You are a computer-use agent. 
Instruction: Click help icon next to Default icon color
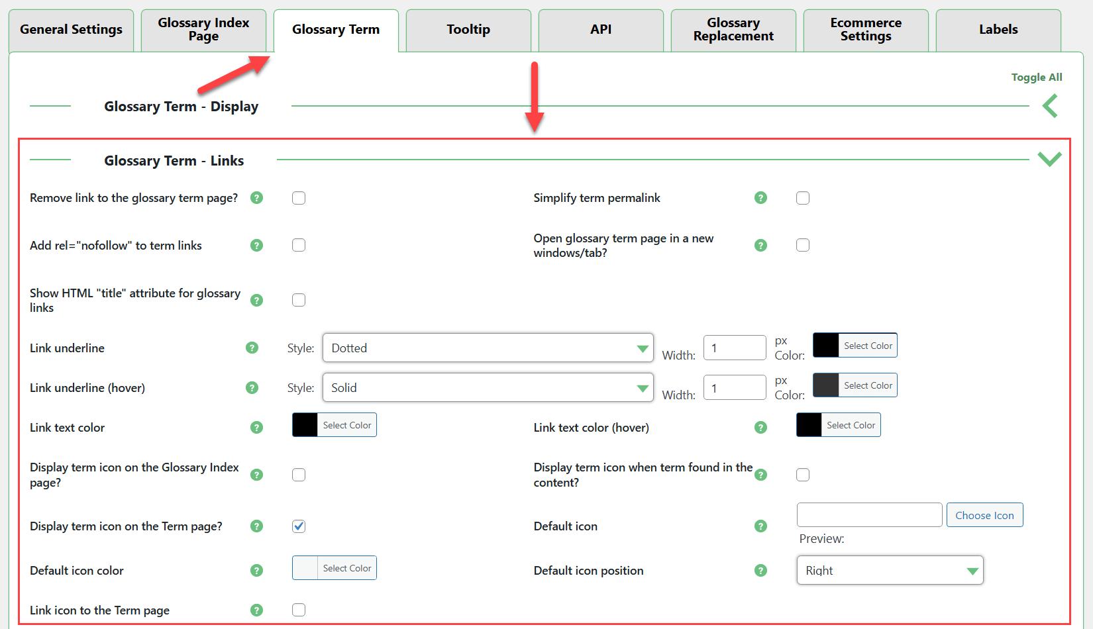point(256,571)
